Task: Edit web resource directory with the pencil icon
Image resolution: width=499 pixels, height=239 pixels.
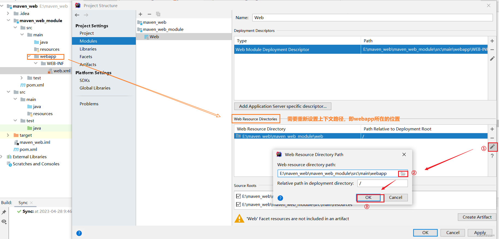Action: [x=492, y=147]
